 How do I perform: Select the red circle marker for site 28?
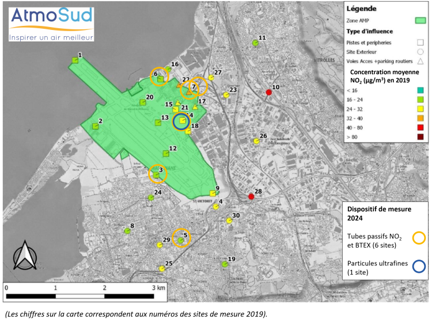point(251,196)
